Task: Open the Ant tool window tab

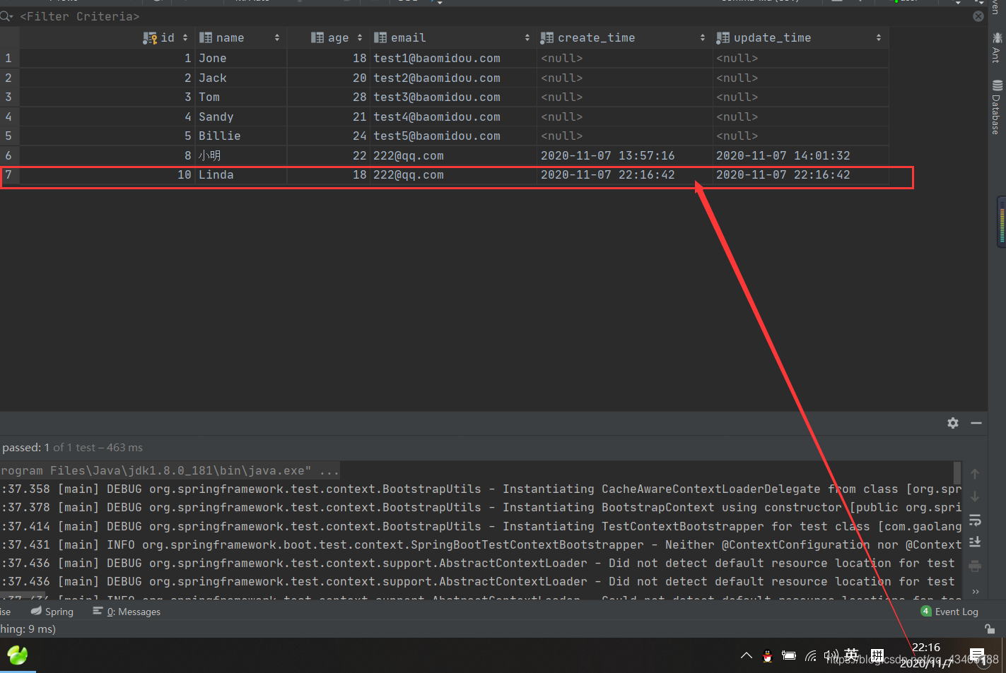Action: pyautogui.click(x=997, y=47)
